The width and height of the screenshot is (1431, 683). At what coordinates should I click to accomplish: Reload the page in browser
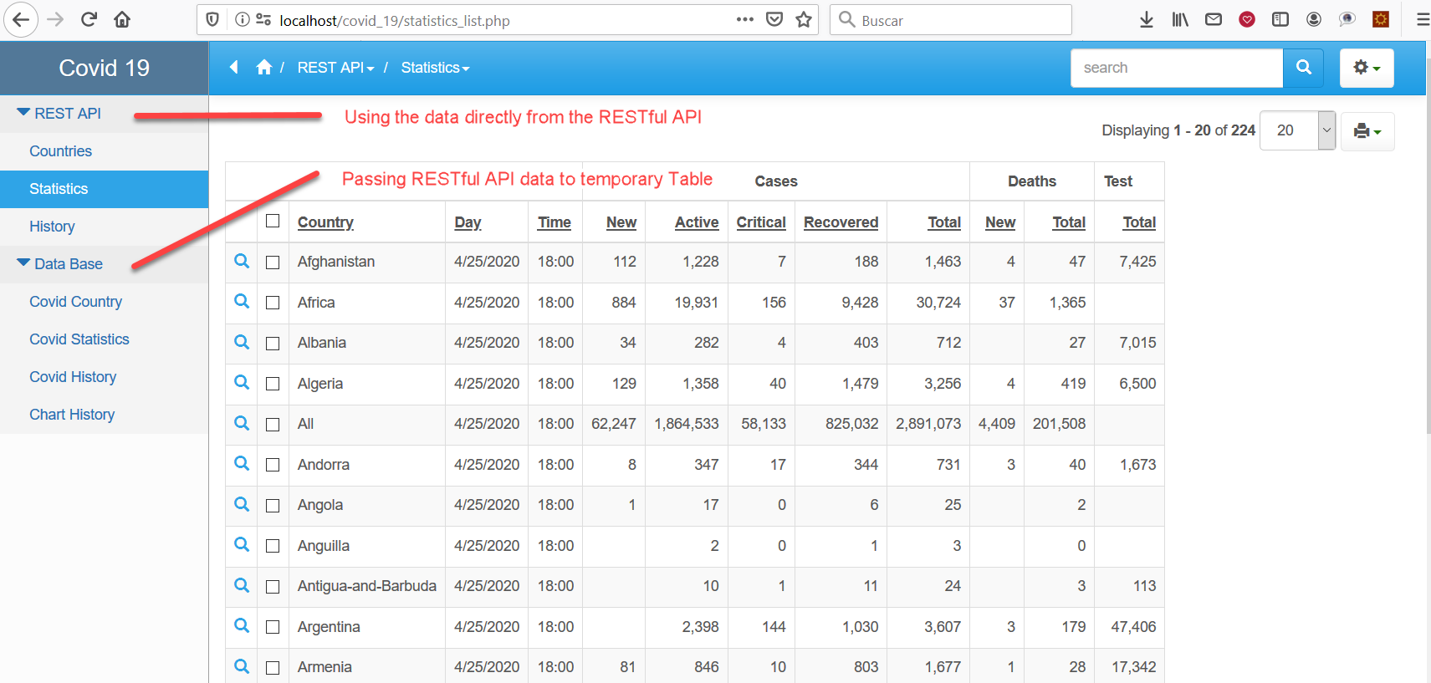pos(89,20)
